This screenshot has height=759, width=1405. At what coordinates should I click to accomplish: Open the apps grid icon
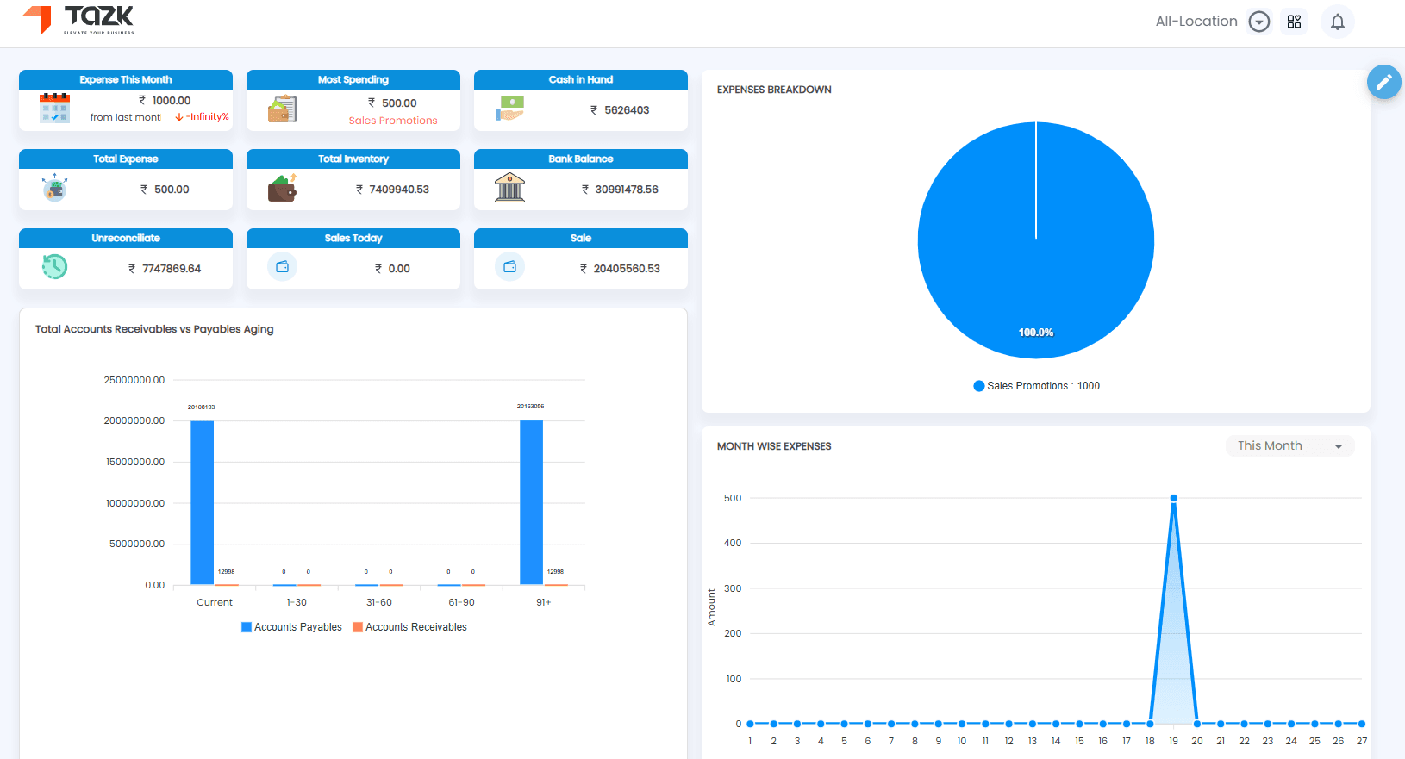(1294, 22)
